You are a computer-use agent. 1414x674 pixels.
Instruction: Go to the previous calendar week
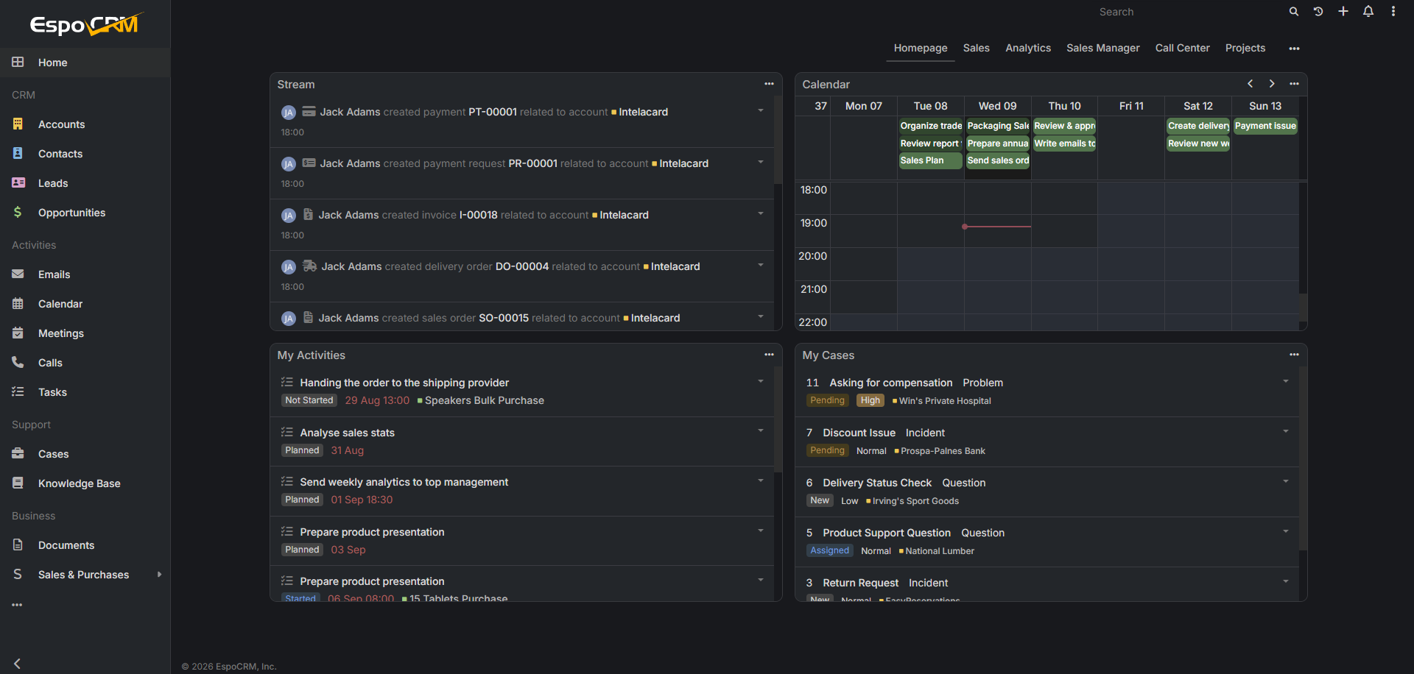1251,84
